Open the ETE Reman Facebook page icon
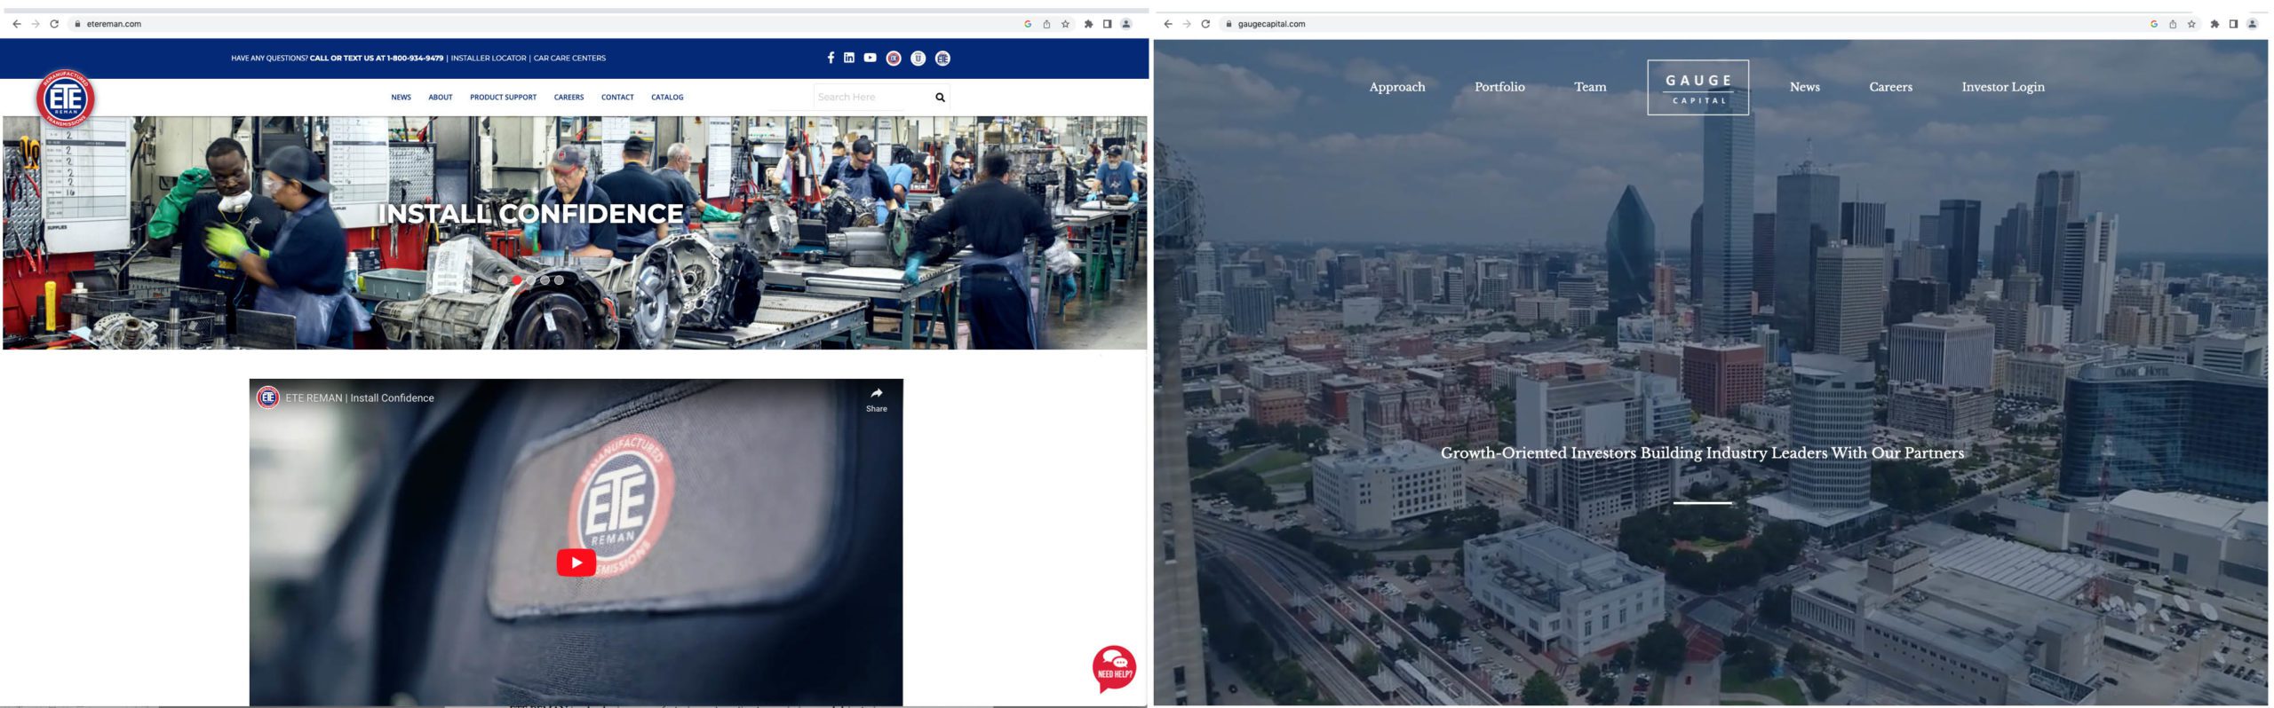This screenshot has height=708, width=2274. (831, 58)
